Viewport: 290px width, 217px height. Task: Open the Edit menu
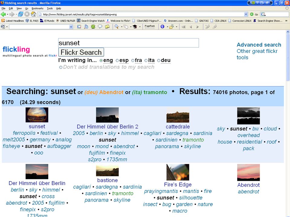[x=11, y=8]
